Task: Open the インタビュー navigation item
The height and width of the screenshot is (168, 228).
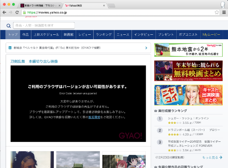Action: tap(144, 35)
